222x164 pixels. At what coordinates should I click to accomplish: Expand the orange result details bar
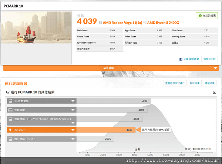click(111, 68)
